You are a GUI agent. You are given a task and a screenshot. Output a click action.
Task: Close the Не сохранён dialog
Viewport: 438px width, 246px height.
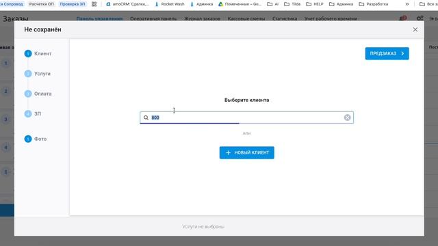(x=415, y=29)
